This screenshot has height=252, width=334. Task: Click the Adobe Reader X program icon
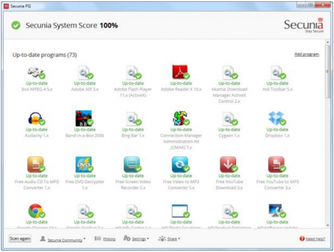[180, 72]
